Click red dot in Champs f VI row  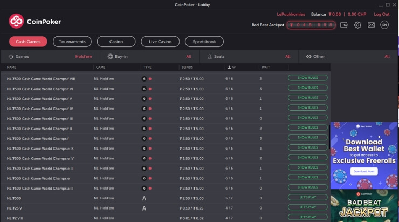pos(150,89)
